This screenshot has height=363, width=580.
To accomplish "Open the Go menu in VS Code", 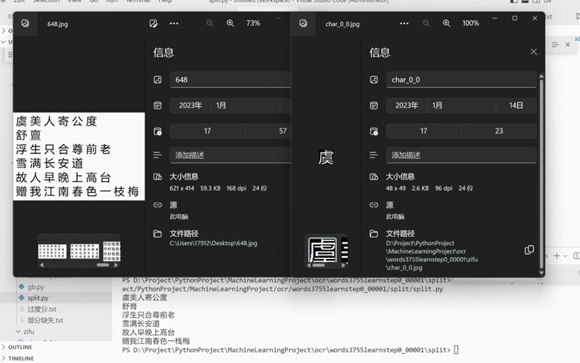I will 94,1.
